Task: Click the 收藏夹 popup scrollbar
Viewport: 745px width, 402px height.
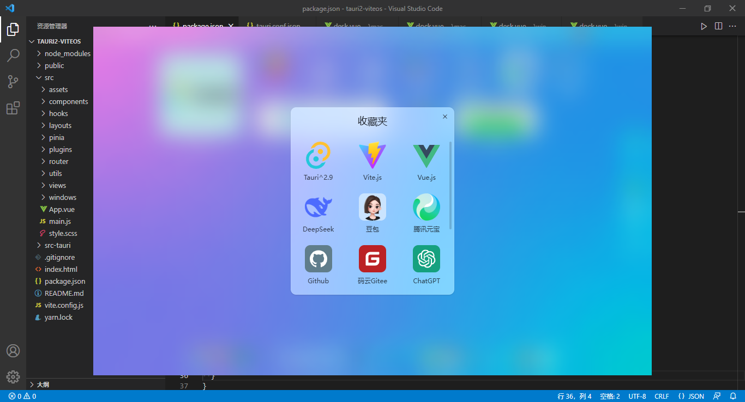Action: 450,185
